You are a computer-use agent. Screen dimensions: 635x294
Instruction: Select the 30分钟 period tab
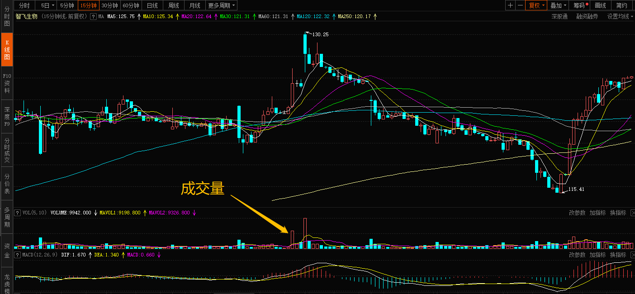[109, 5]
